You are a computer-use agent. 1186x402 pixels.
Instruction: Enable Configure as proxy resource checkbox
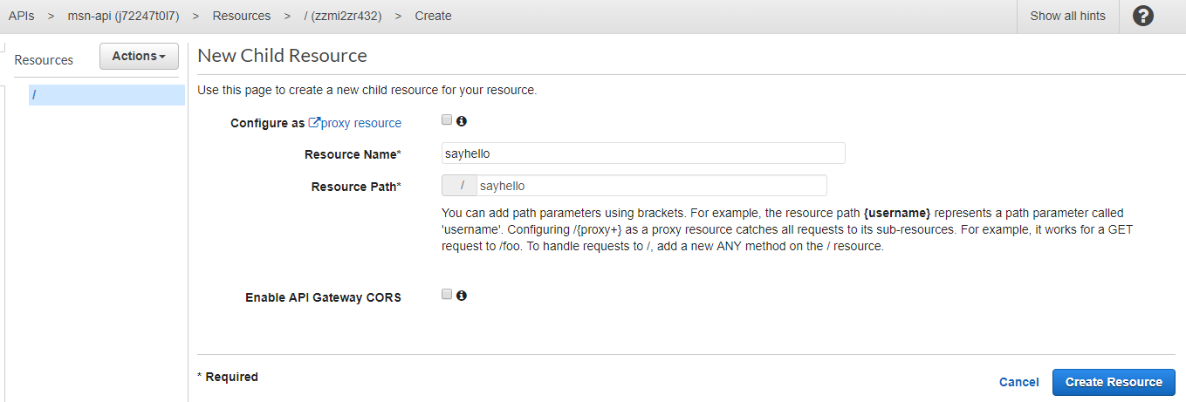(447, 120)
